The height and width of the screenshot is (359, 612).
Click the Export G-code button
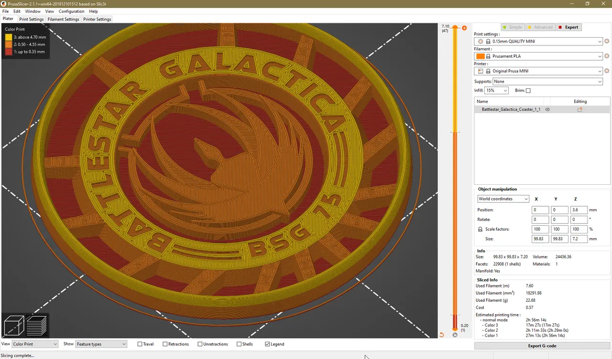542,346
